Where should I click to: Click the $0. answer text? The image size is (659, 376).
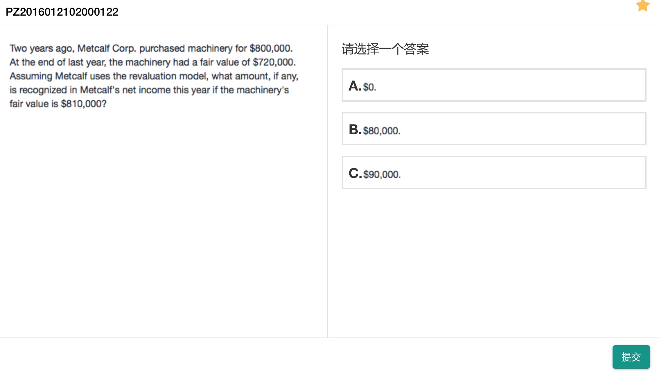point(369,87)
